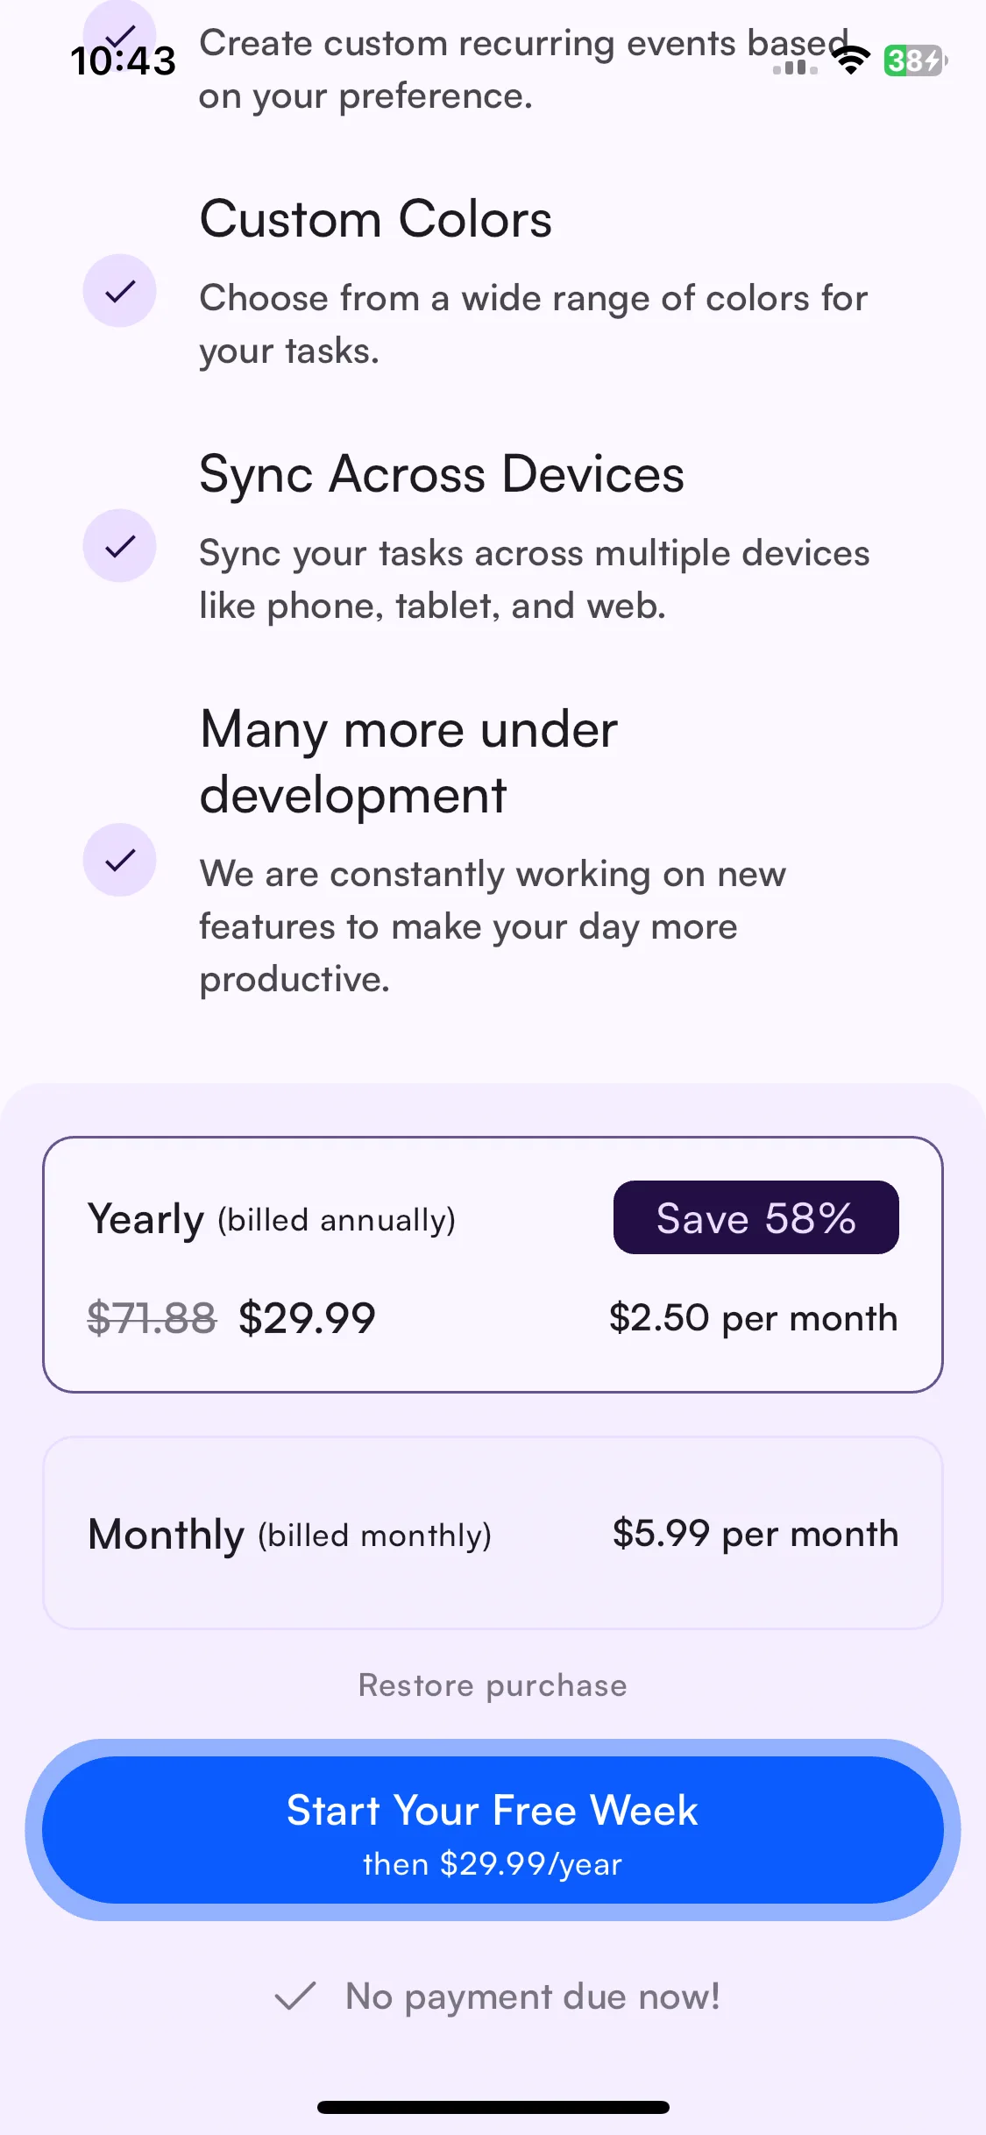Tap the Custom Colors feature heading

click(x=376, y=218)
